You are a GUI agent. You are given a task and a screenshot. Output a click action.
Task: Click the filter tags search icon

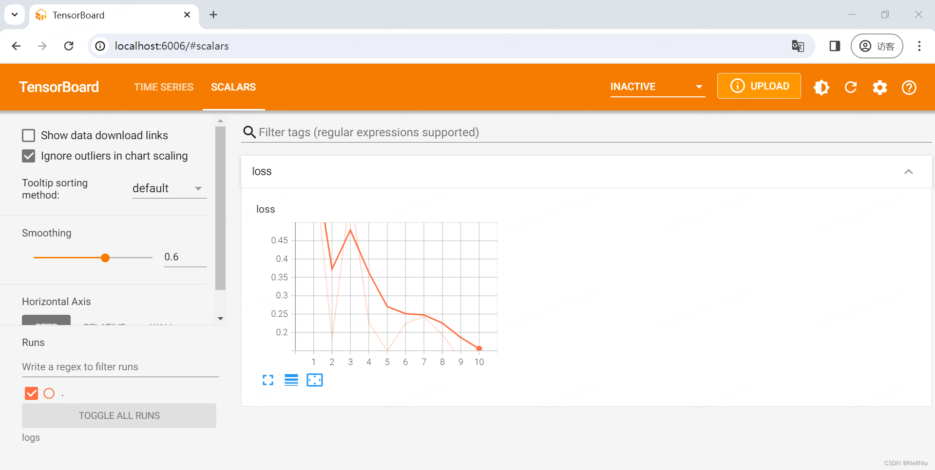(x=249, y=132)
